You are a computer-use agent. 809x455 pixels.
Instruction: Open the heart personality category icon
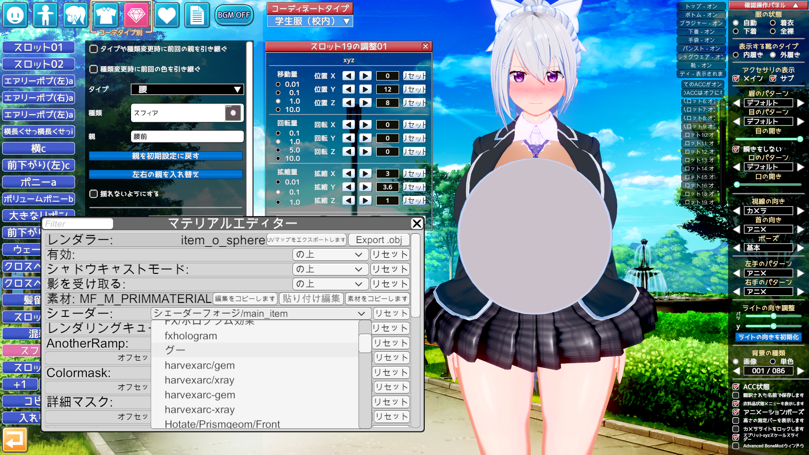(x=166, y=15)
